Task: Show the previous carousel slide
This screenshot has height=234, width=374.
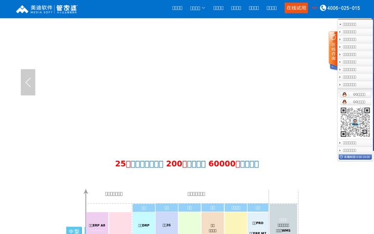Action: coord(28,82)
